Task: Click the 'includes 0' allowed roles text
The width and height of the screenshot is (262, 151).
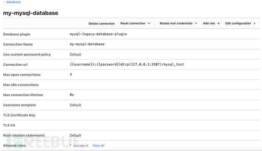Action: click(x=80, y=145)
